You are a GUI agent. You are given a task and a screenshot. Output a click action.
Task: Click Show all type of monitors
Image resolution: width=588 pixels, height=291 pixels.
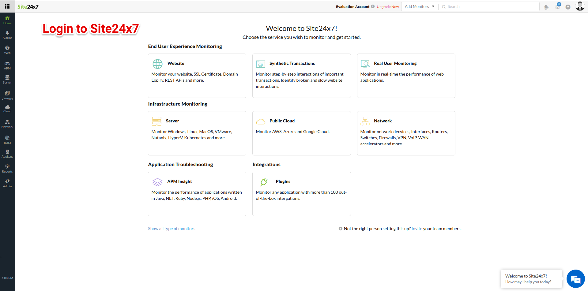171,229
